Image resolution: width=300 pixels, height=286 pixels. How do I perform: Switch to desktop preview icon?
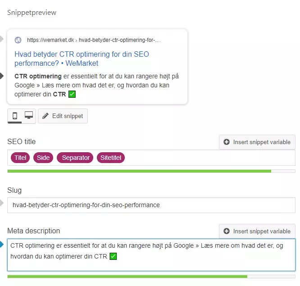coord(29,115)
